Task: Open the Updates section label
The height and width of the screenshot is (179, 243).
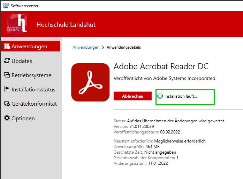Action: pyautogui.click(x=22, y=61)
